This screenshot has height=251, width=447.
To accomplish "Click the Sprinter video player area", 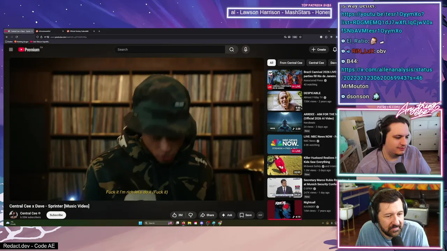I will (x=137, y=130).
